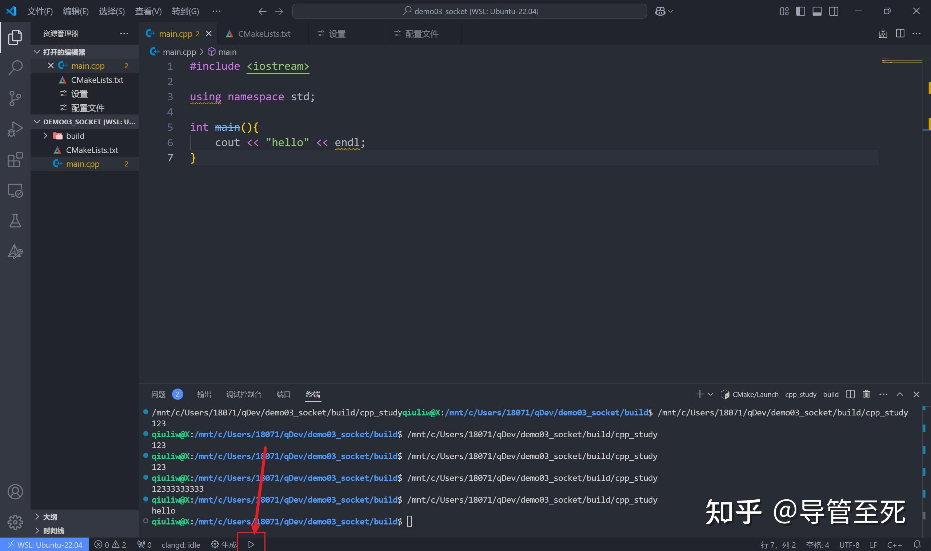The image size is (931, 551).
Task: Expand the build folder in the explorer
Action: tap(45, 136)
